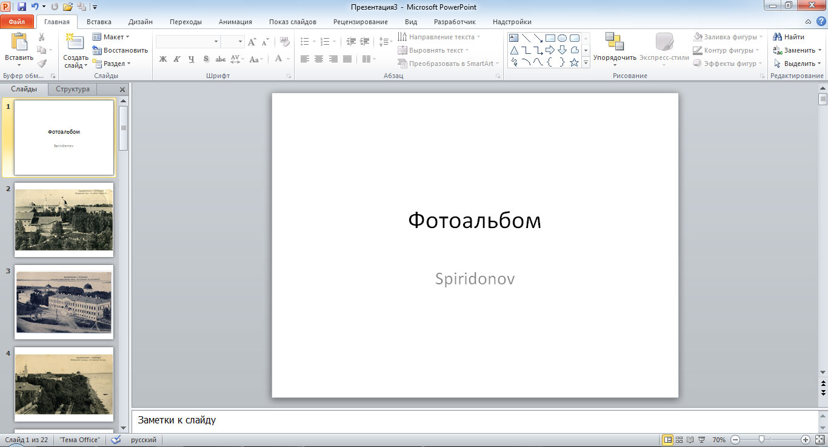Toggle center text alignment
Image resolution: width=828 pixels, height=447 pixels.
coord(319,59)
